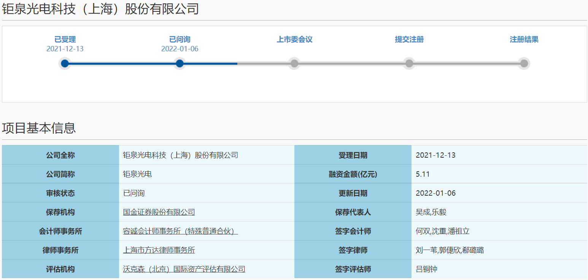Screen dimensions: 588x280
Task: Click the 更新日期 header cell
Action: [x=353, y=193]
